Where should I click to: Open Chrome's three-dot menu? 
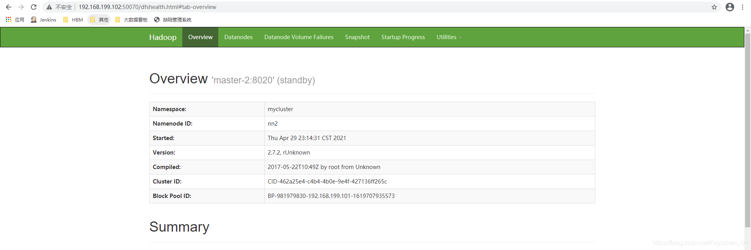click(742, 7)
